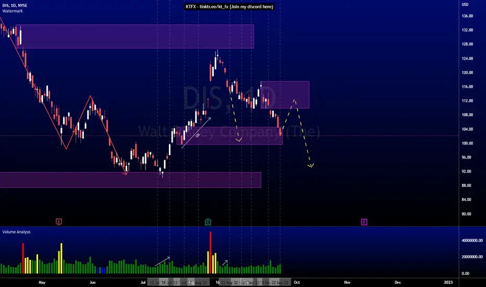This screenshot has height=287, width=486.
Task: Open the KTFX linktr.ee discord text label
Action: [229, 6]
